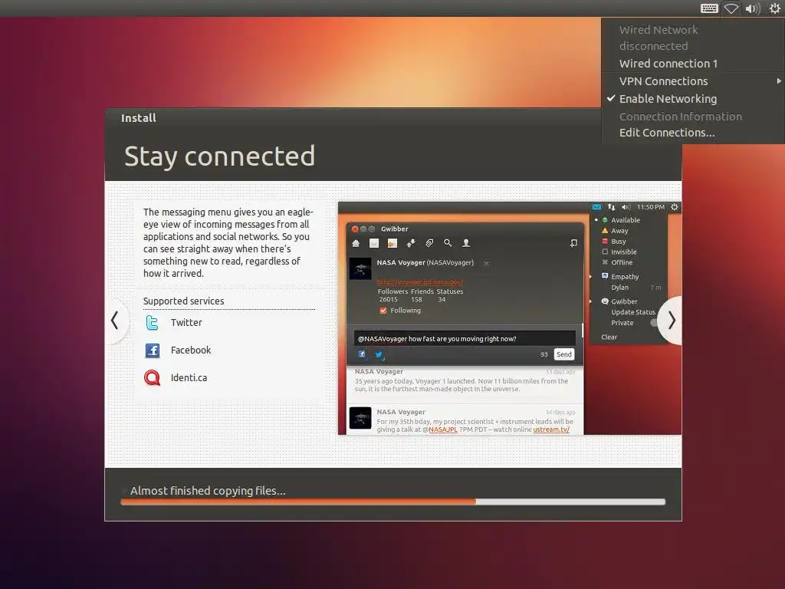Click the magnifier search icon in Gwibber
The image size is (785, 589).
448,243
